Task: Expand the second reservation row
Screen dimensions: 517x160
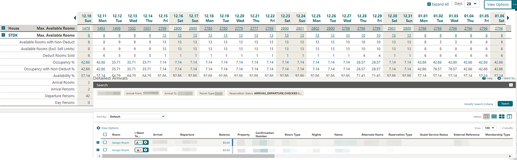Action: (98, 150)
